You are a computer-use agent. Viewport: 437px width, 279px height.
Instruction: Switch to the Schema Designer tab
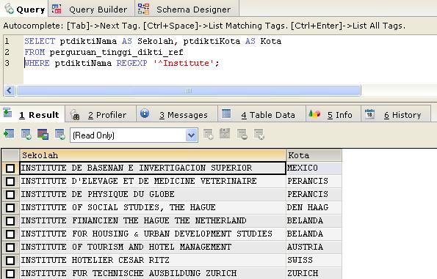tap(187, 10)
